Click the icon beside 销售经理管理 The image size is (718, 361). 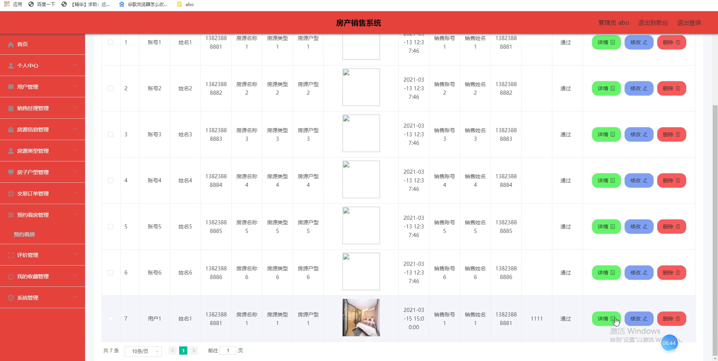(x=11, y=108)
